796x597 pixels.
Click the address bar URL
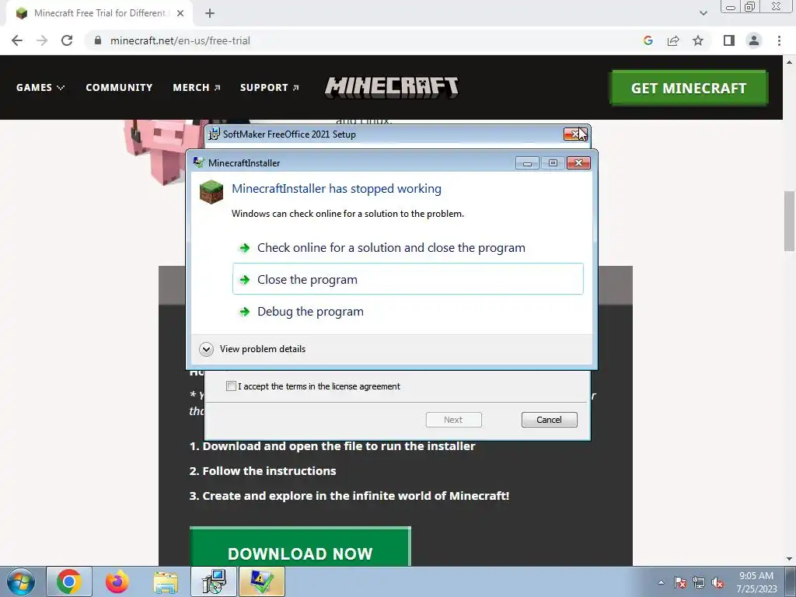(x=180, y=40)
